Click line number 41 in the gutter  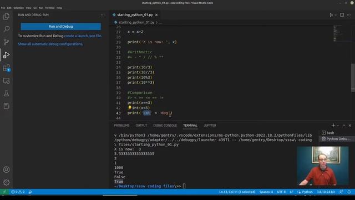click(x=118, y=103)
